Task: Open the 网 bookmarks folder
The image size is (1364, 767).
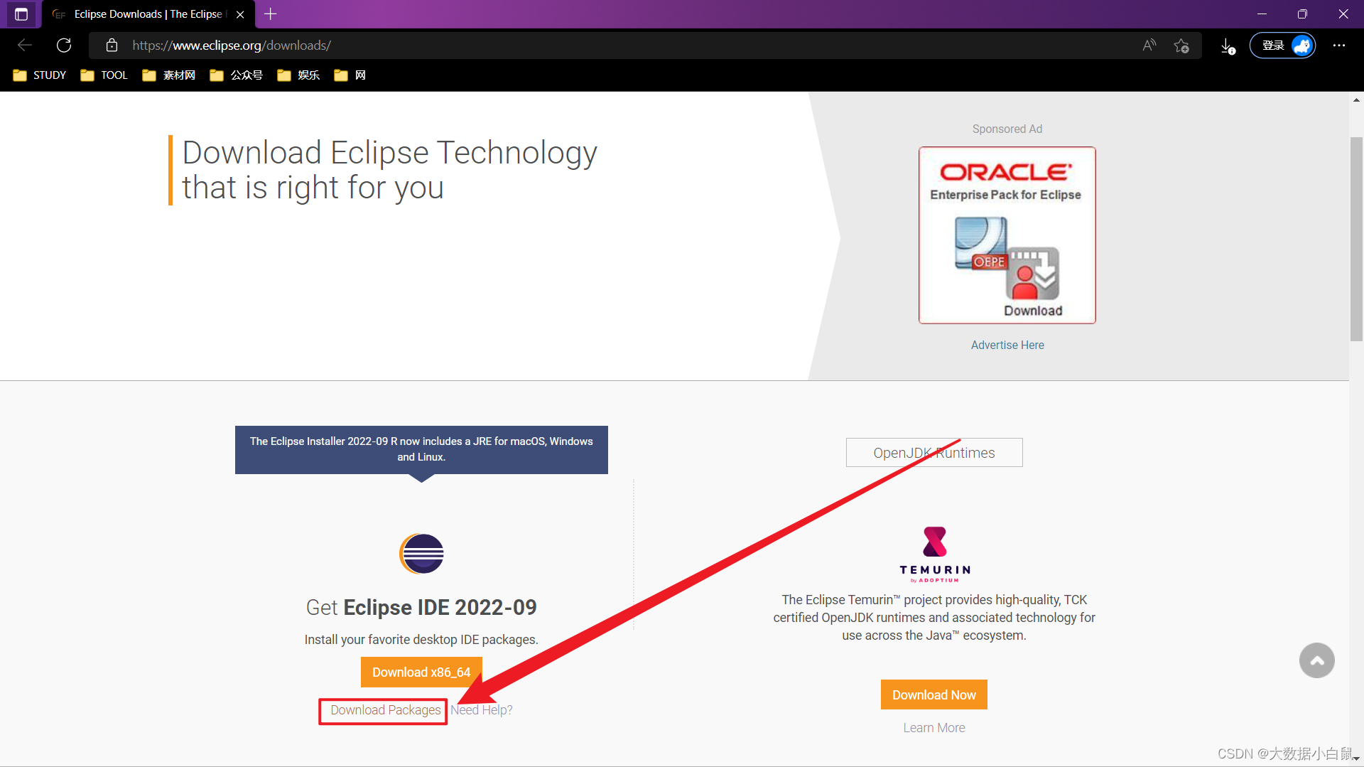Action: 350,75
